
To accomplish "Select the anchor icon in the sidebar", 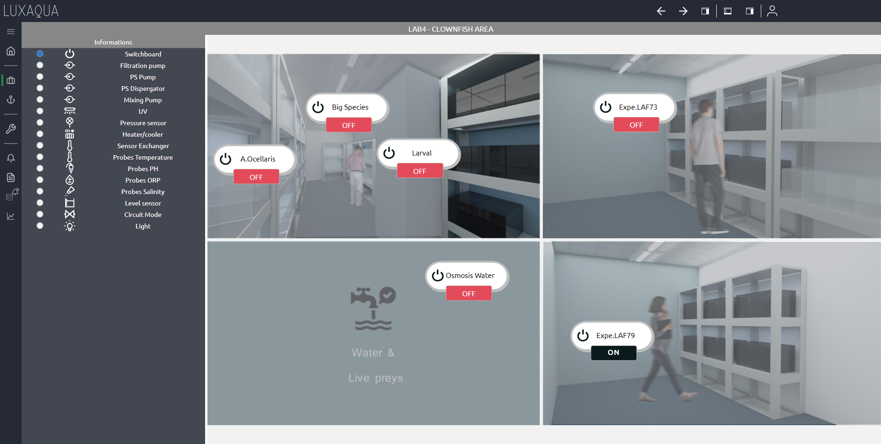I will coord(11,100).
